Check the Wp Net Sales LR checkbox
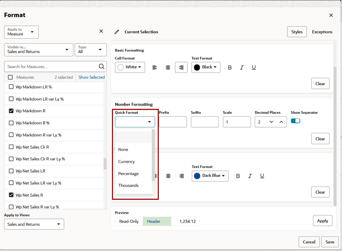 [11, 171]
